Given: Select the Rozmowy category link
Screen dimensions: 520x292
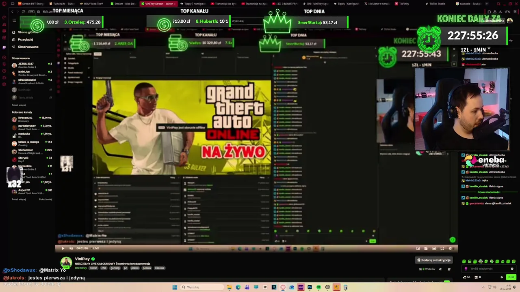Looking at the screenshot, I should pyautogui.click(x=81, y=268).
